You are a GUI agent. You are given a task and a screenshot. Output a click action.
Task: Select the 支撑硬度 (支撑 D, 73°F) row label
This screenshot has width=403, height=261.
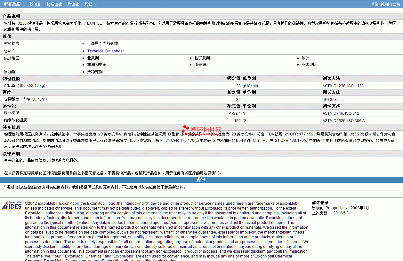[x=26, y=99]
